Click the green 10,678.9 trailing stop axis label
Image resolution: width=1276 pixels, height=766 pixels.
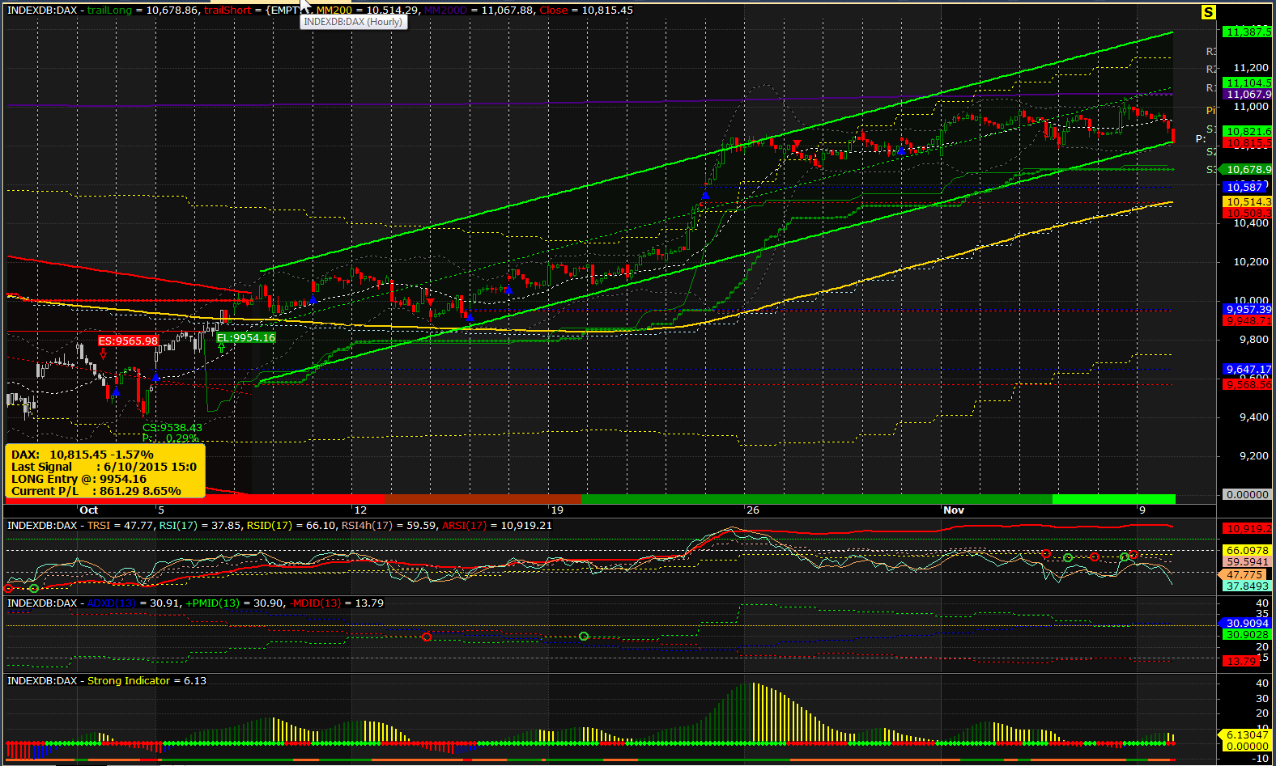pos(1247,169)
